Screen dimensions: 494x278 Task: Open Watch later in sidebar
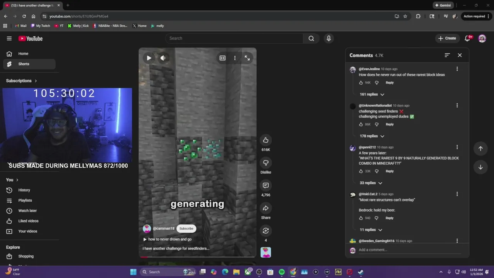point(29,211)
